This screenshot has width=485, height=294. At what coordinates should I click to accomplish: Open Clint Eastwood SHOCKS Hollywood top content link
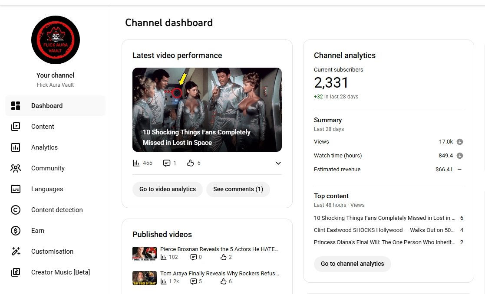click(x=384, y=230)
